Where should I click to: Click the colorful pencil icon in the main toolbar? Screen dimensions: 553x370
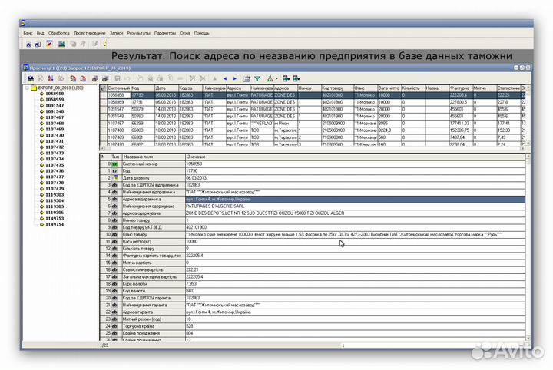pos(49,45)
